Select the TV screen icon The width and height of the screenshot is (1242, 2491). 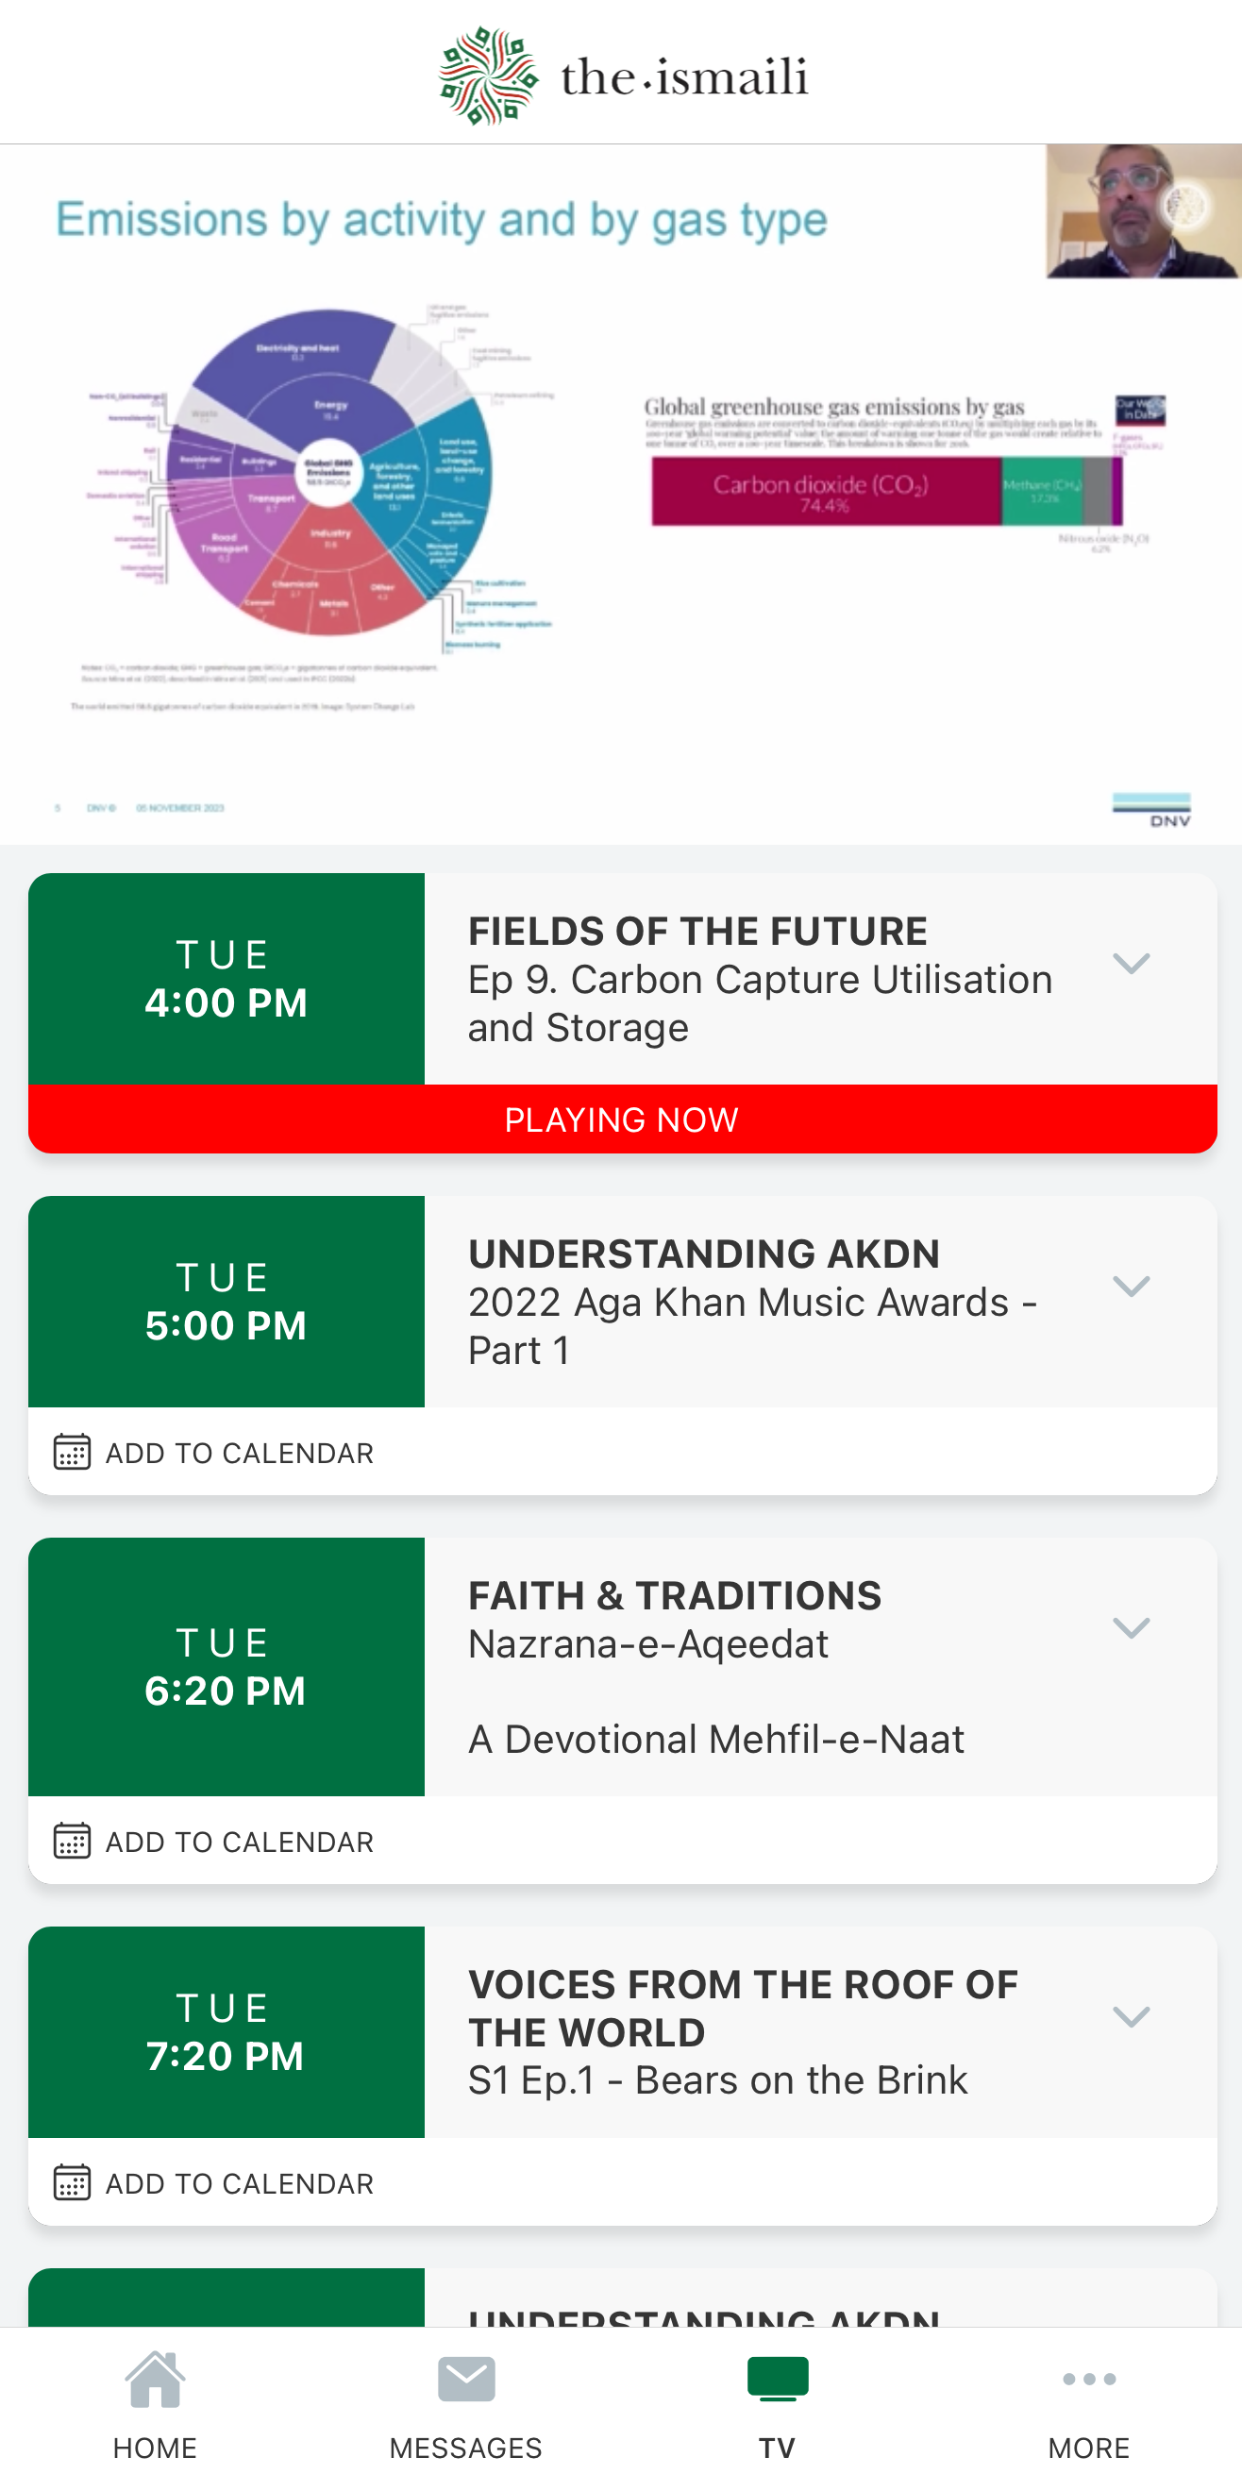[777, 2379]
